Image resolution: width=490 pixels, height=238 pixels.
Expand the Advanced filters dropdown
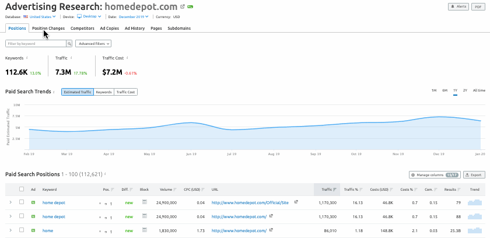coord(93,44)
